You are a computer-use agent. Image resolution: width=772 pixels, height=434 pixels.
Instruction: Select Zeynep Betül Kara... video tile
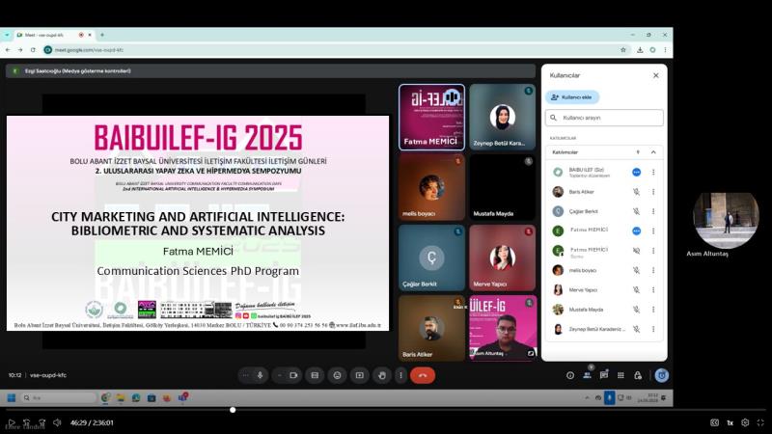tap(502, 117)
